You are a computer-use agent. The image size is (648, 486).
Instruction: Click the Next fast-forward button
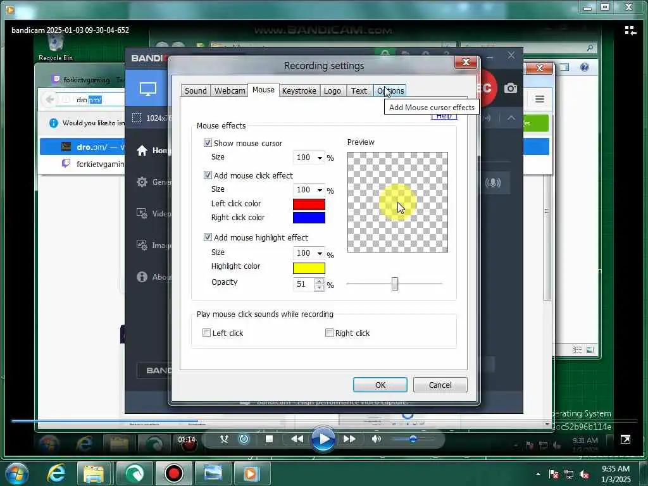point(349,439)
